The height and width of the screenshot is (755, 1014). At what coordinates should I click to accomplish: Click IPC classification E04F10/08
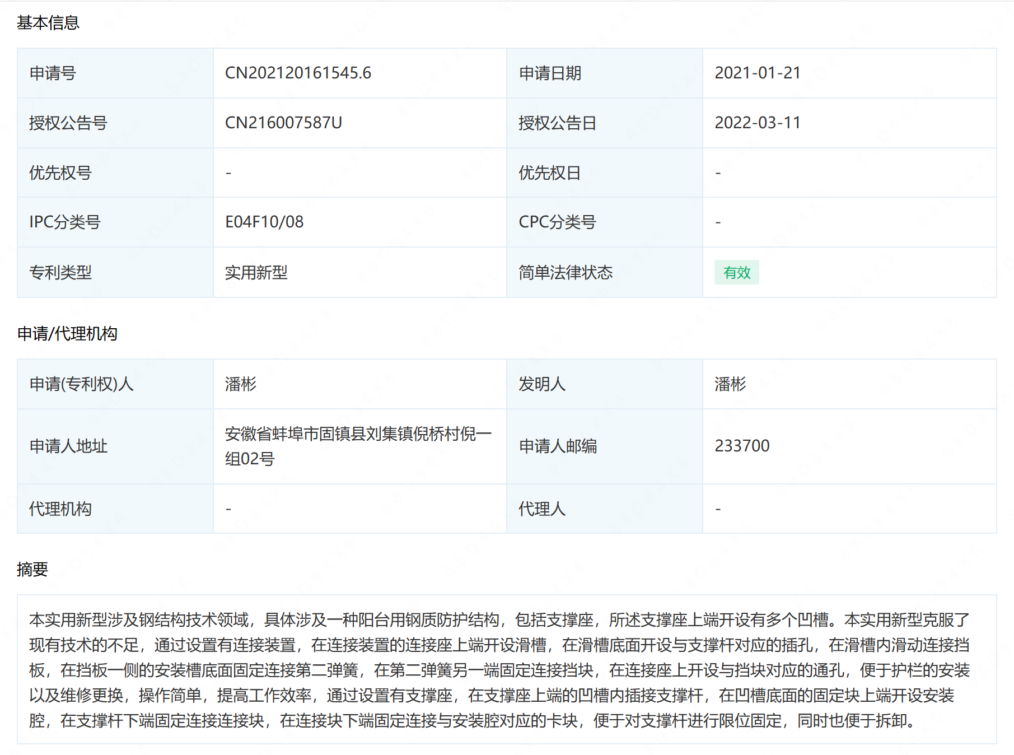[x=264, y=222]
